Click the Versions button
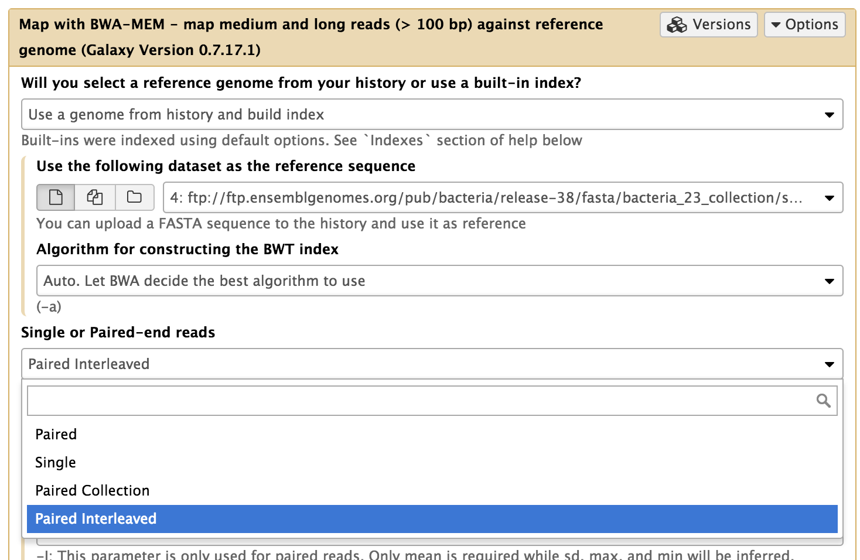The height and width of the screenshot is (560, 860). pyautogui.click(x=708, y=25)
